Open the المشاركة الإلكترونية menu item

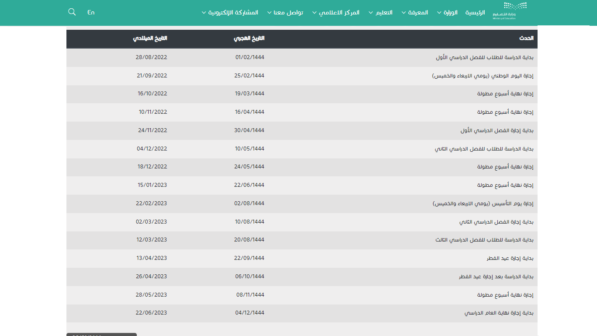point(233,13)
